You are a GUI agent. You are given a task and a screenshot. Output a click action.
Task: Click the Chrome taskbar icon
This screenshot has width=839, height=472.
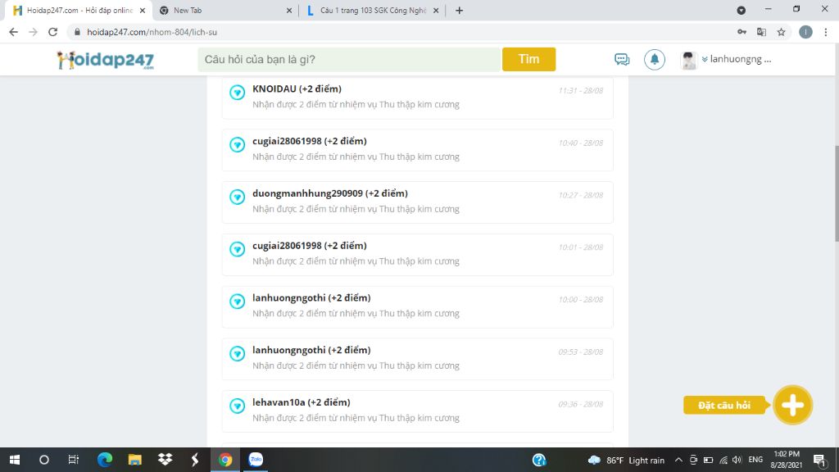tap(225, 460)
